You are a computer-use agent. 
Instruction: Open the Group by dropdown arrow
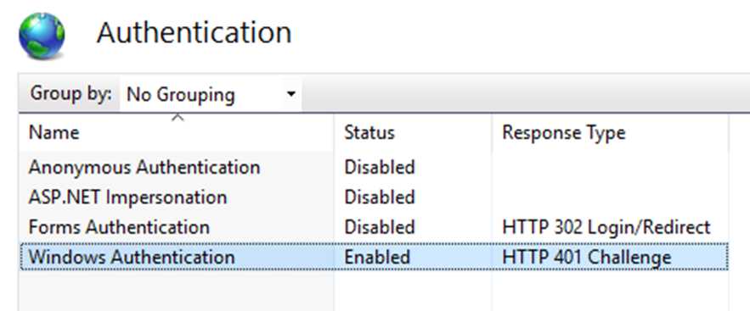(290, 94)
